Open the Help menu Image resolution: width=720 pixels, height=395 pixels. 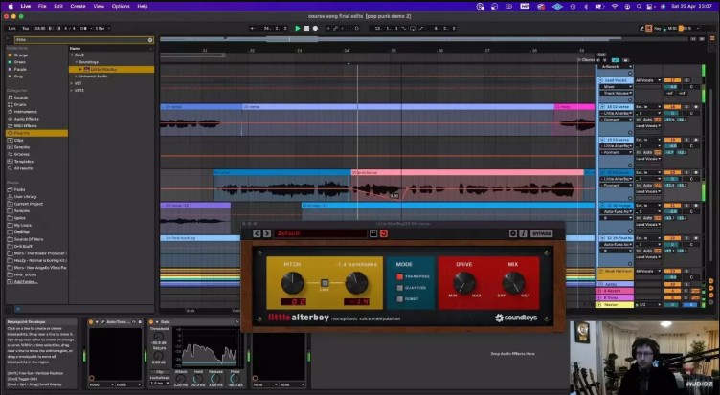(143, 7)
